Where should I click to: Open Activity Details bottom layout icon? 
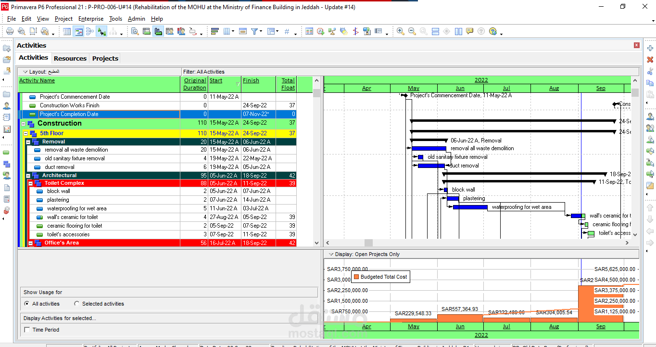(x=135, y=31)
